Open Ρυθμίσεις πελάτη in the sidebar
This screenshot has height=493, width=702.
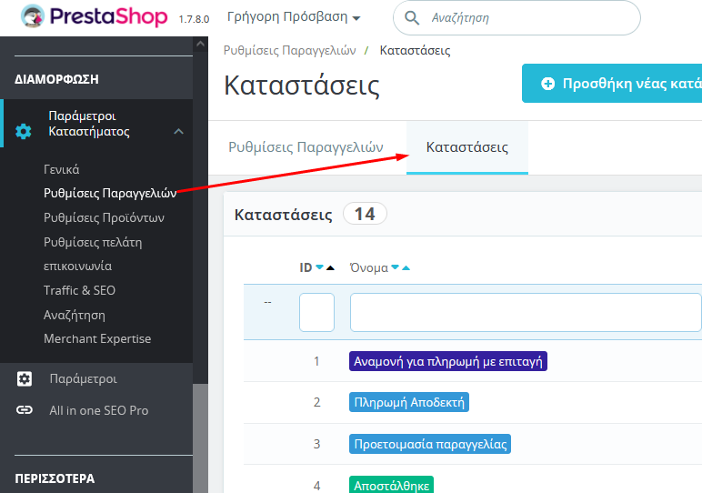pos(93,242)
